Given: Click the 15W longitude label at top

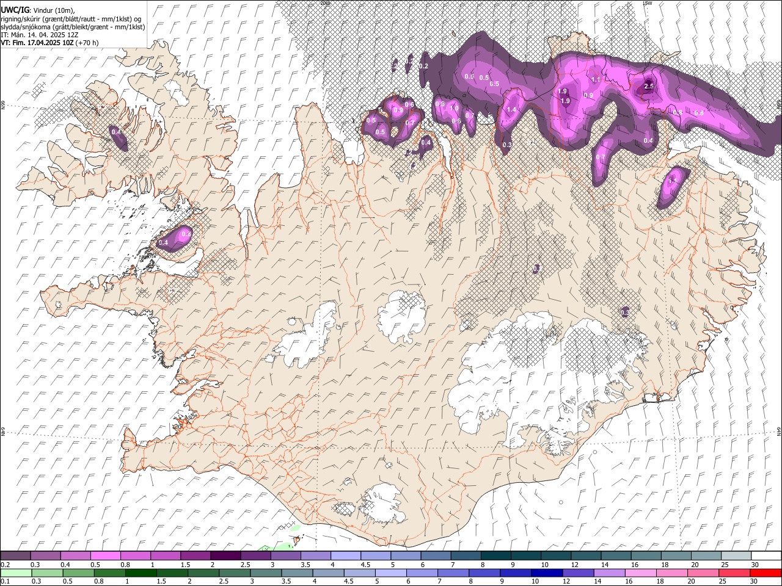Looking at the screenshot, I should [x=648, y=3].
